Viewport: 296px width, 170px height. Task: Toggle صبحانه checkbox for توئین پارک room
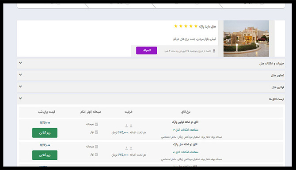pos(96,124)
